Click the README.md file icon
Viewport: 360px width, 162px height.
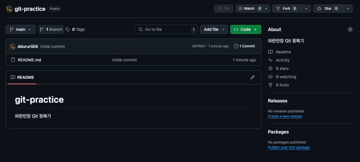point(13,60)
